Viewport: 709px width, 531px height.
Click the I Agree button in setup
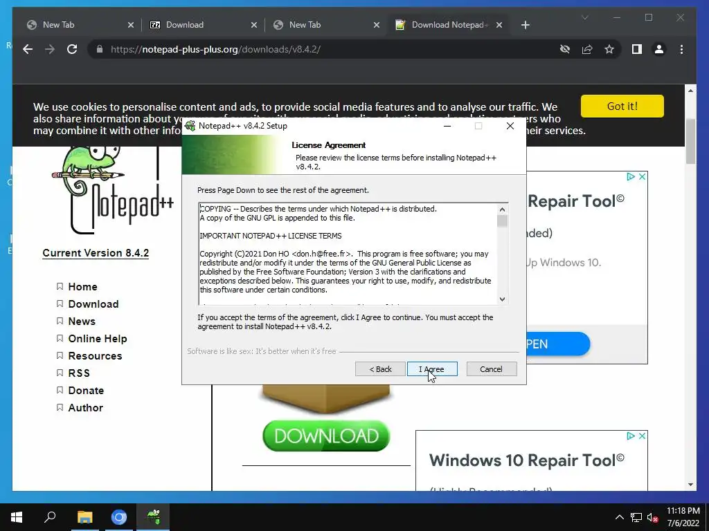tap(432, 369)
